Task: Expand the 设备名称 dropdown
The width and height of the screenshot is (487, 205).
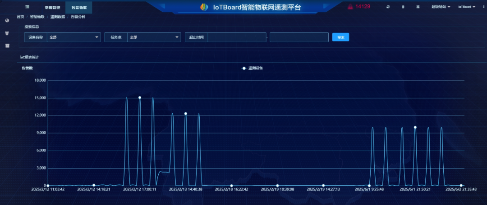Action: click(x=74, y=37)
